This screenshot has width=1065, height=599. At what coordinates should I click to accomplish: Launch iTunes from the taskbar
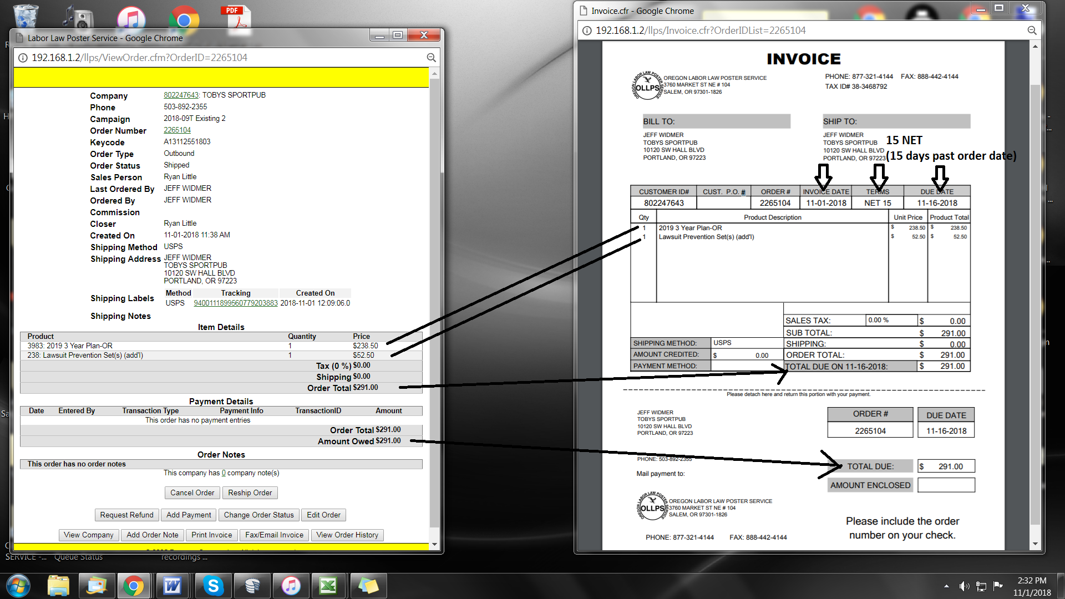click(291, 586)
